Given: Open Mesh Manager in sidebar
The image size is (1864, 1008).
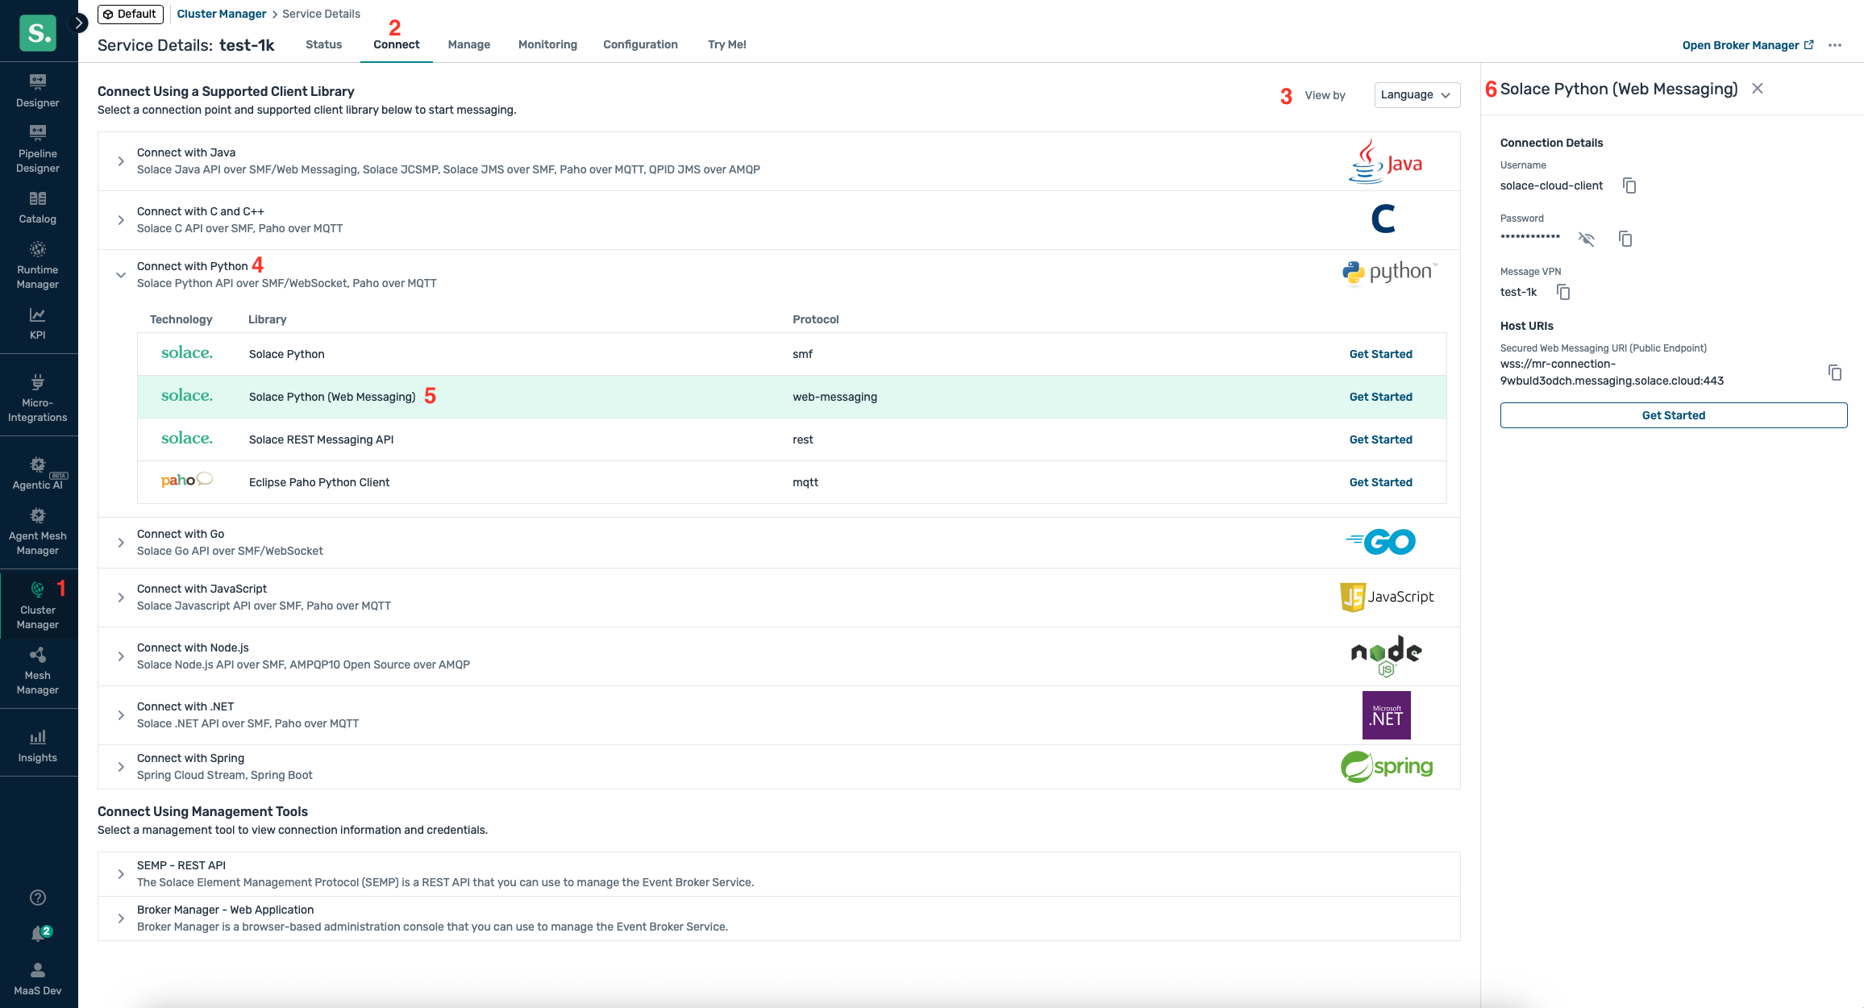Looking at the screenshot, I should [38, 671].
